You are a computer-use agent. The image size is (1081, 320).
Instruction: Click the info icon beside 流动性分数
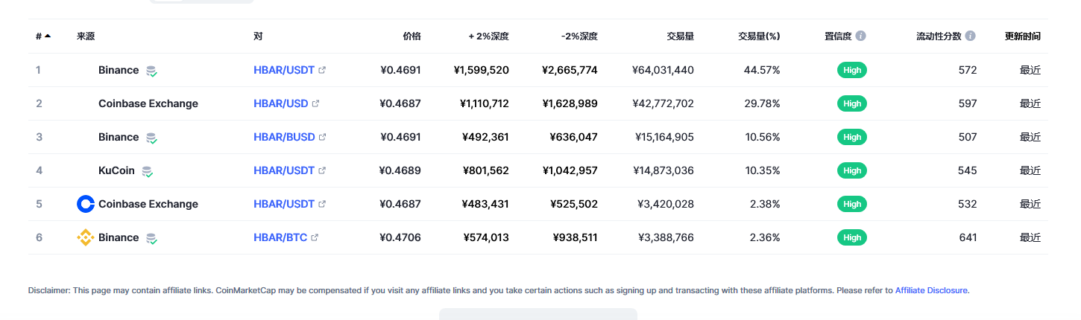(x=970, y=36)
